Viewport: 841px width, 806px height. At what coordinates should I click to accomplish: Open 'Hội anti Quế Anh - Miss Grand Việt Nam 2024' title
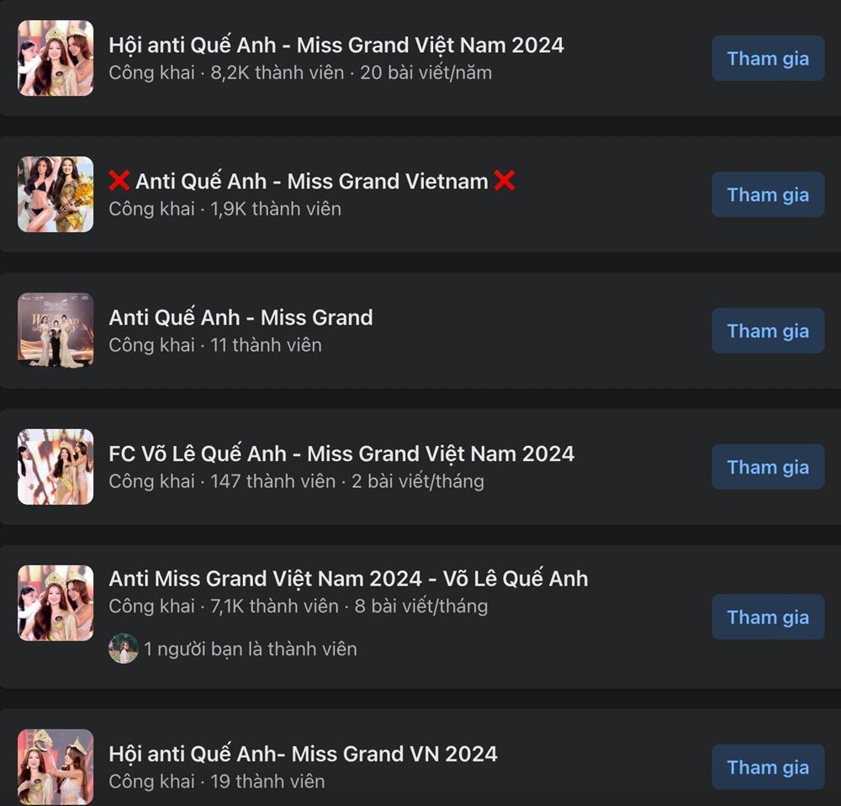[336, 45]
